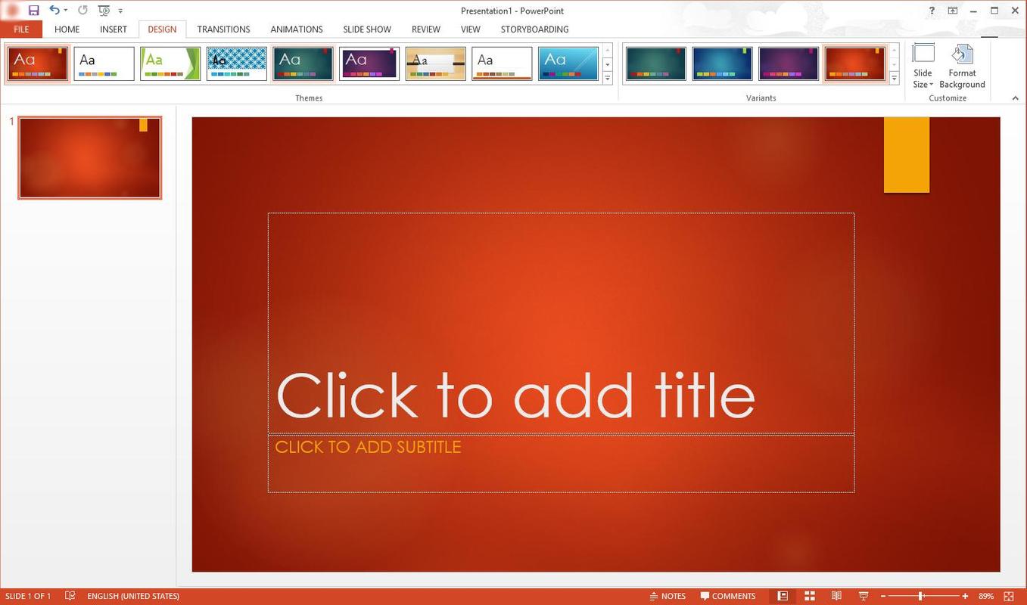Click 'Slide 1 of 1' status text
Screen dimensions: 1027x605
coord(28,596)
